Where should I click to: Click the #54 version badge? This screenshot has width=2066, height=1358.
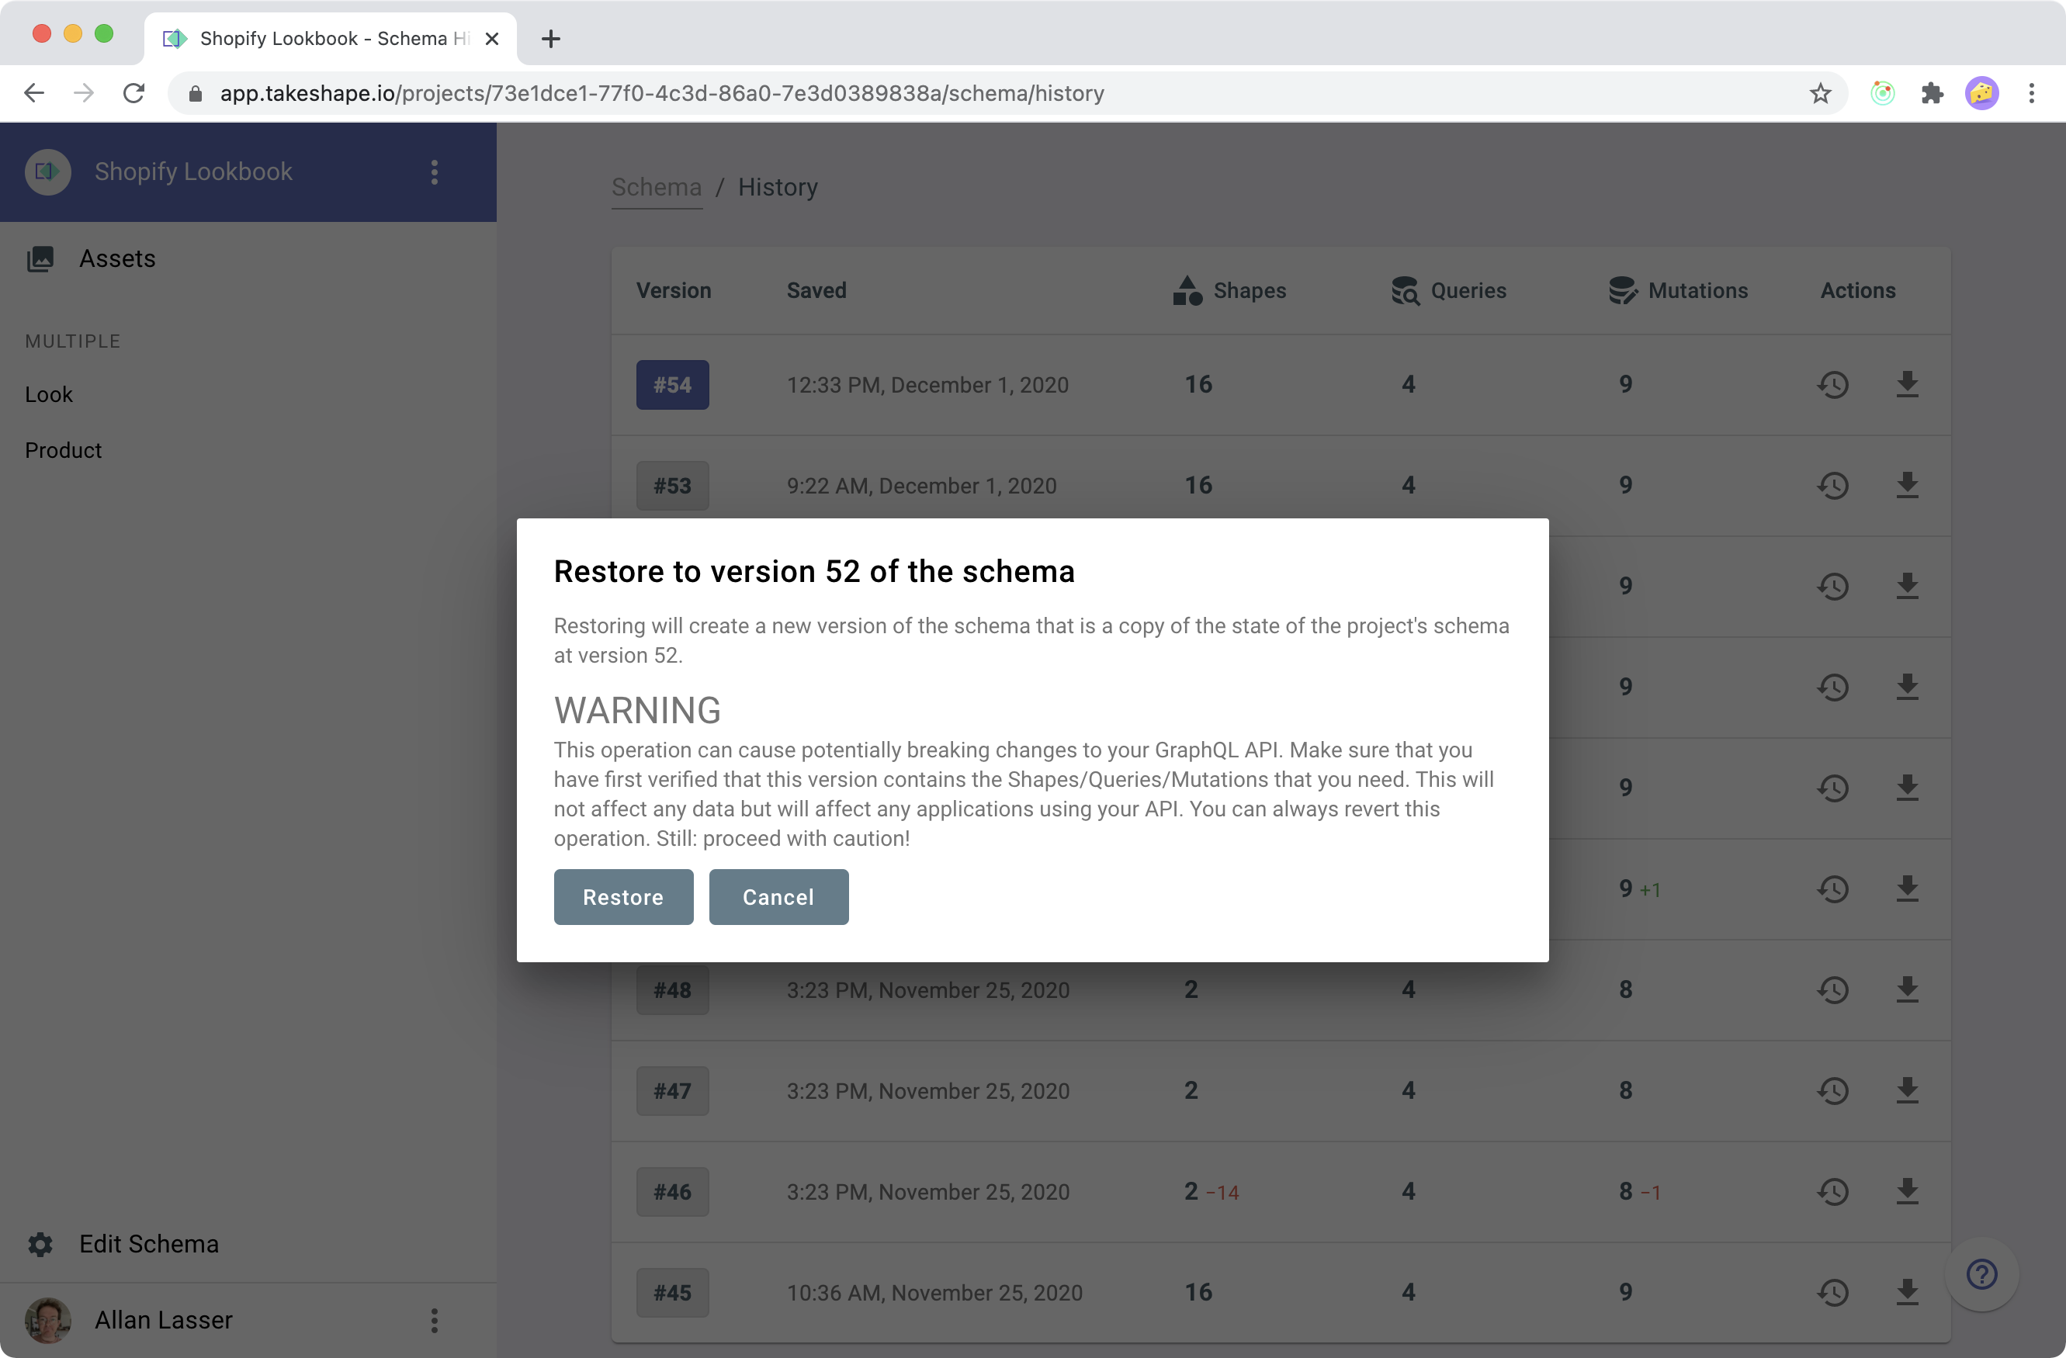click(673, 384)
